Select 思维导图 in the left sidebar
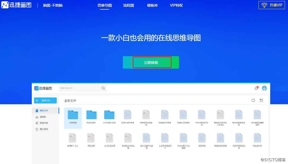Viewport: 288px width, 164px height. point(42,123)
